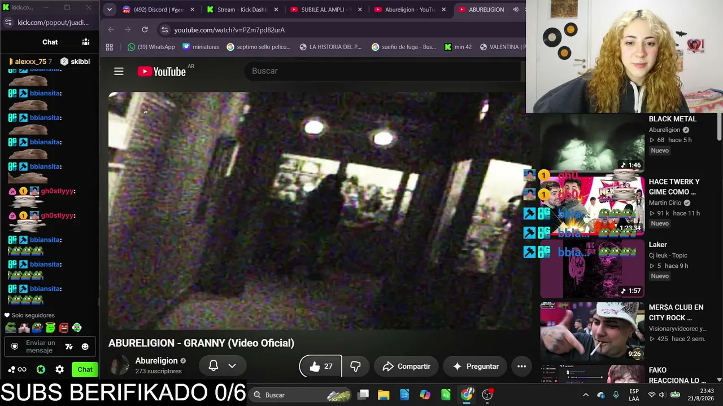Open the LA HISTORIA DEL P... bookmark
723x406 pixels.
(330, 47)
